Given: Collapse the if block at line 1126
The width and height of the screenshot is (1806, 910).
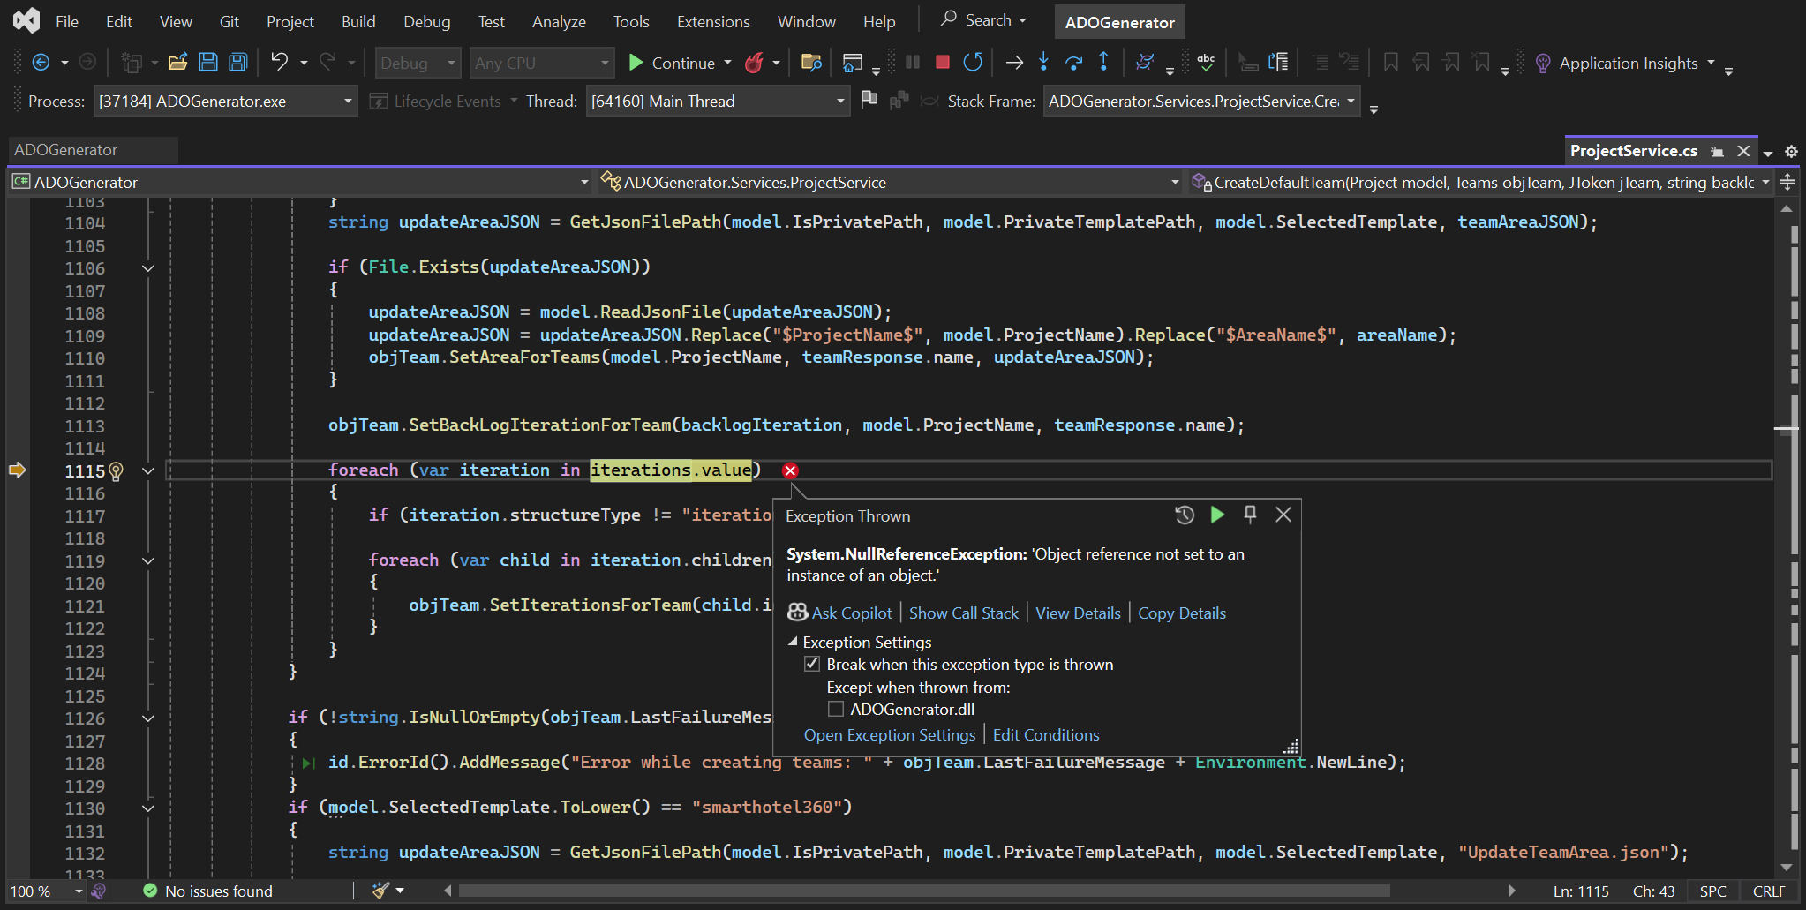Looking at the screenshot, I should click(x=148, y=718).
